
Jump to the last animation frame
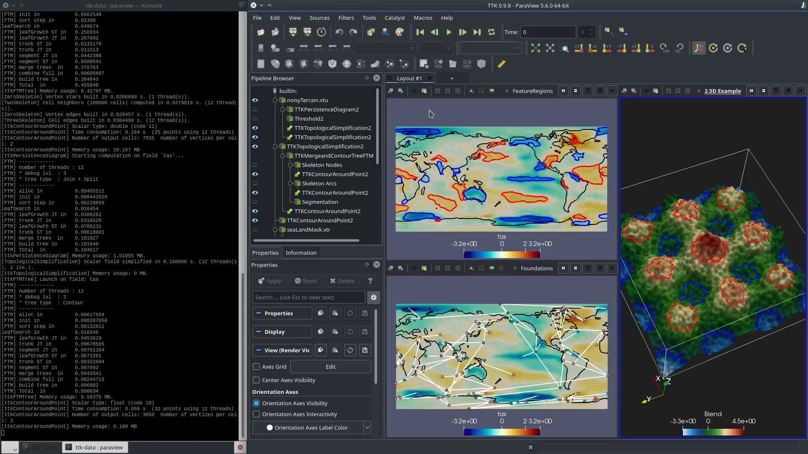click(x=477, y=32)
